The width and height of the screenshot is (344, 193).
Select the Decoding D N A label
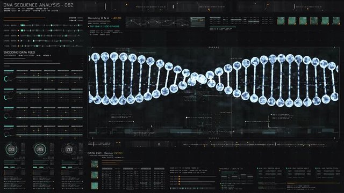pos(98,18)
